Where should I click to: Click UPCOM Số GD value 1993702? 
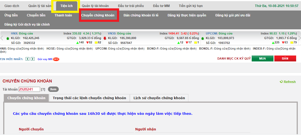[224, 43]
